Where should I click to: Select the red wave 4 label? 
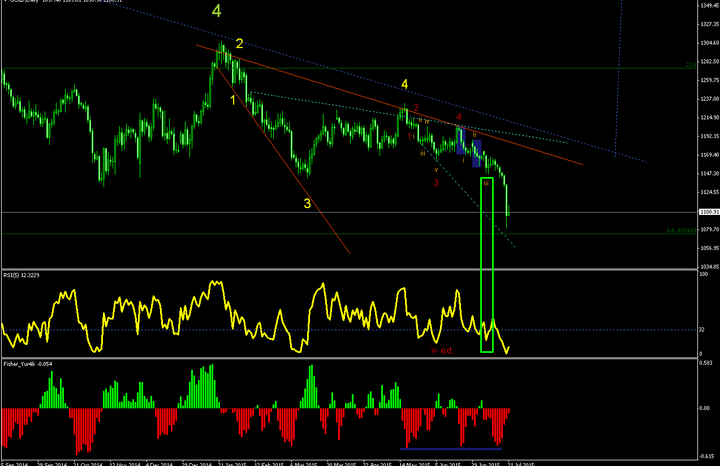tap(459, 116)
